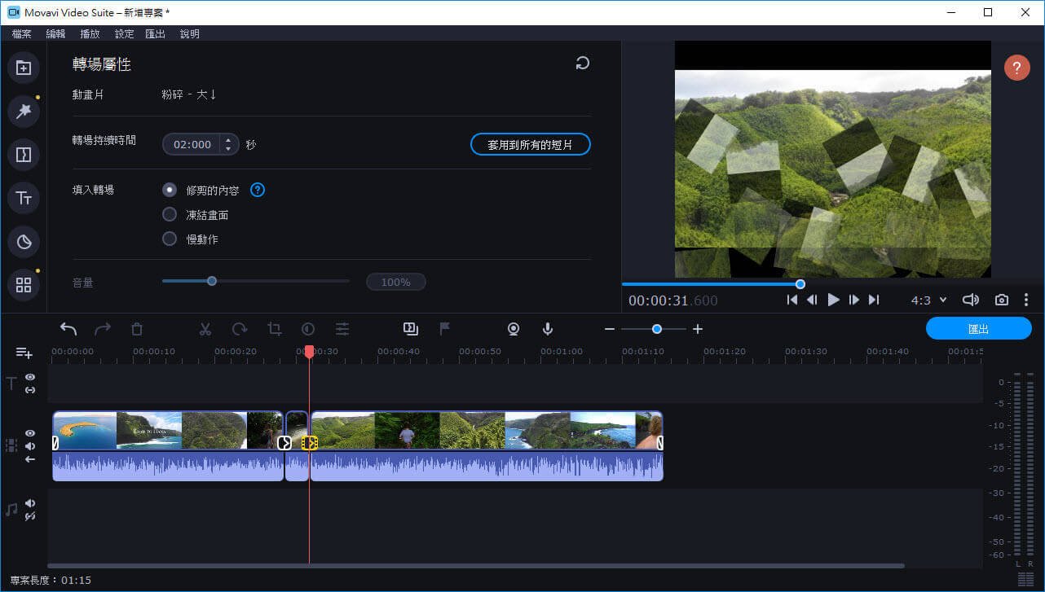The image size is (1045, 592).
Task: Open Clip properties sliders icon
Action: (x=342, y=329)
